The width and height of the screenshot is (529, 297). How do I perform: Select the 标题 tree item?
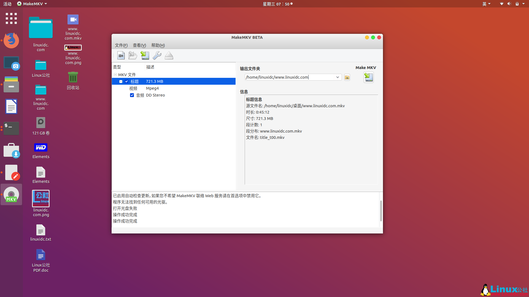[134, 81]
